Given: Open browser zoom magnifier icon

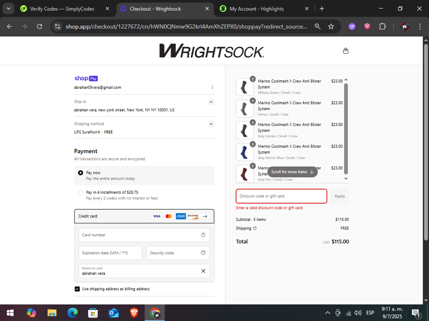Looking at the screenshot, I should coord(317,27).
